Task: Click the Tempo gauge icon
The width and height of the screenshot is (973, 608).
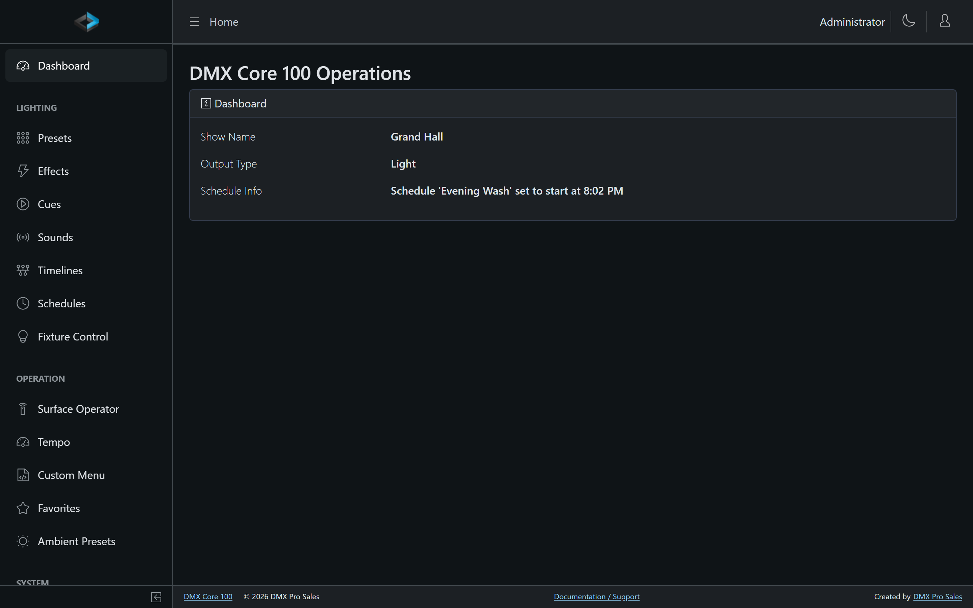Action: (23, 442)
